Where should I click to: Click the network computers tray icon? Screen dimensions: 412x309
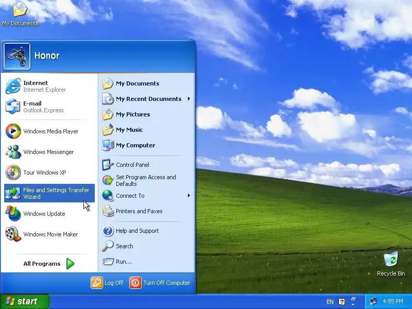click(373, 301)
